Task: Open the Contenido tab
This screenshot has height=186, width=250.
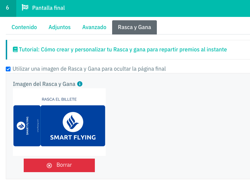Action: point(24,27)
